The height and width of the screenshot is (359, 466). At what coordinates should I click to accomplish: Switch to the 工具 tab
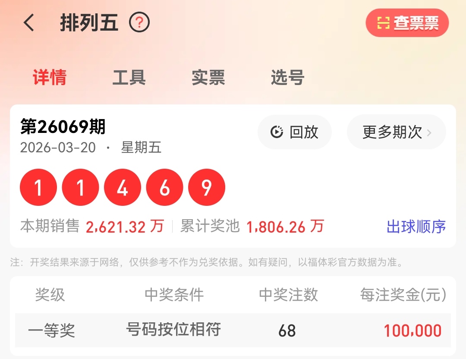(x=129, y=77)
